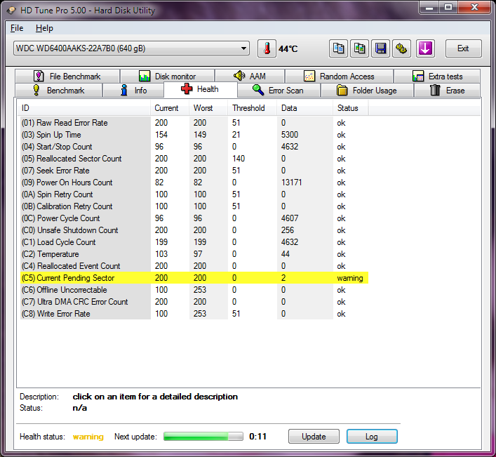Select the Raw Read Error Rate row

(194, 123)
